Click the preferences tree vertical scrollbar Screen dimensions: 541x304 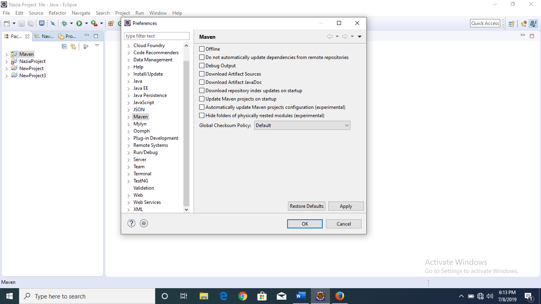[187, 134]
